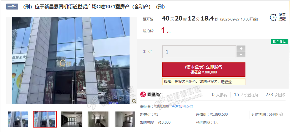
Task: Play the video thumbnail preview
Action: tap(18, 119)
